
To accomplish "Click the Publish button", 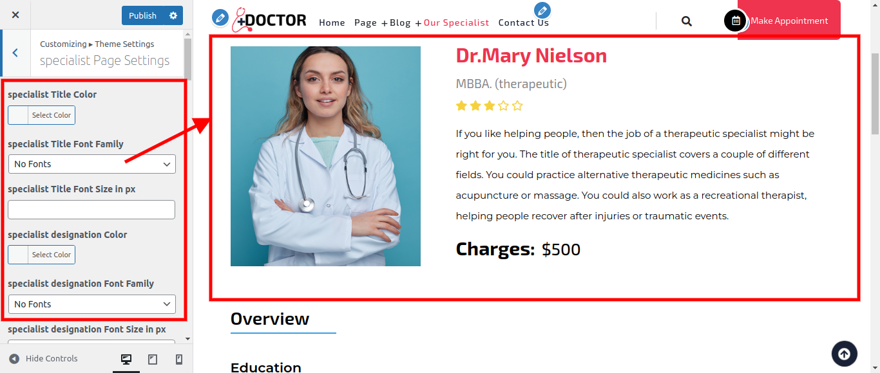I will pyautogui.click(x=142, y=15).
